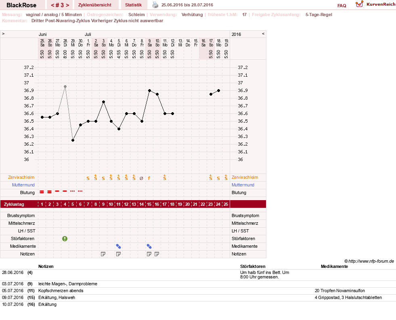Image resolution: width=396 pixels, height=320 pixels.
Task: Click the right Muttermund row label
Action: pyautogui.click(x=243, y=185)
